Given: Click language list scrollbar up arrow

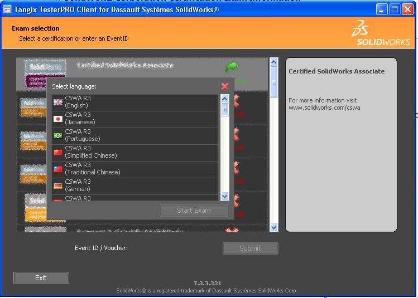Looking at the screenshot, I should coord(225,99).
